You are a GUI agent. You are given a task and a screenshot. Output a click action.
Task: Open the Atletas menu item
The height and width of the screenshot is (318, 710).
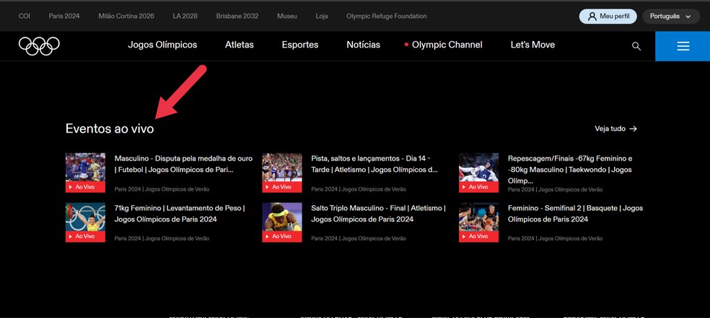pos(240,45)
